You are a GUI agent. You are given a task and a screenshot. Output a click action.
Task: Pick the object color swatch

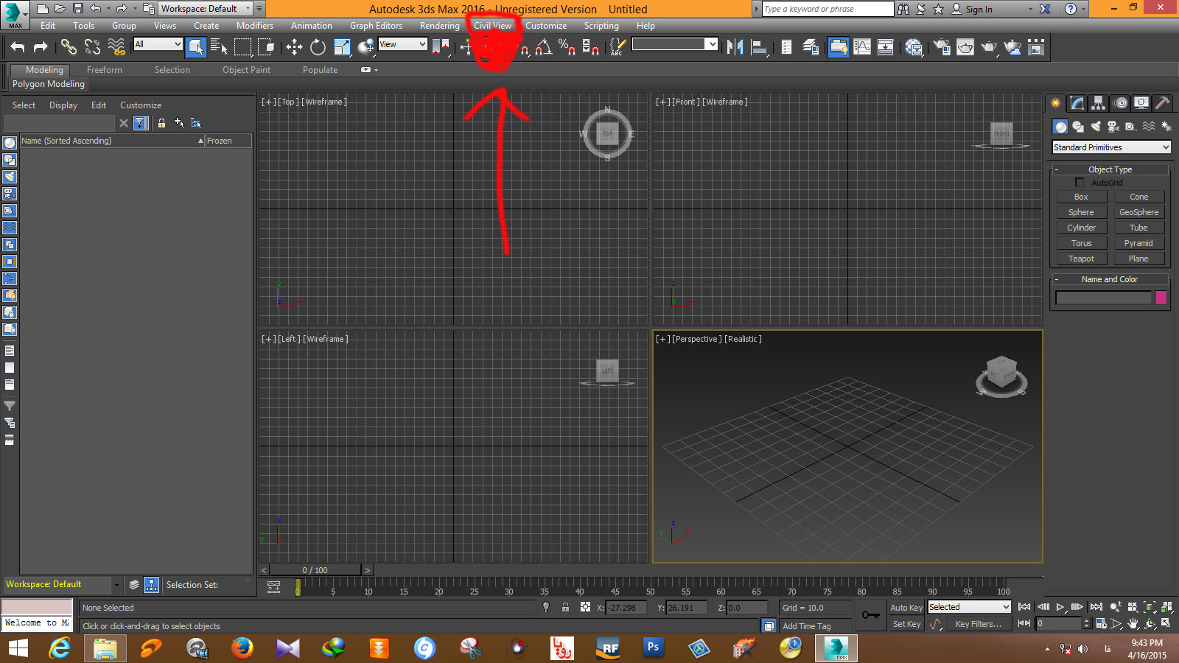coord(1161,298)
